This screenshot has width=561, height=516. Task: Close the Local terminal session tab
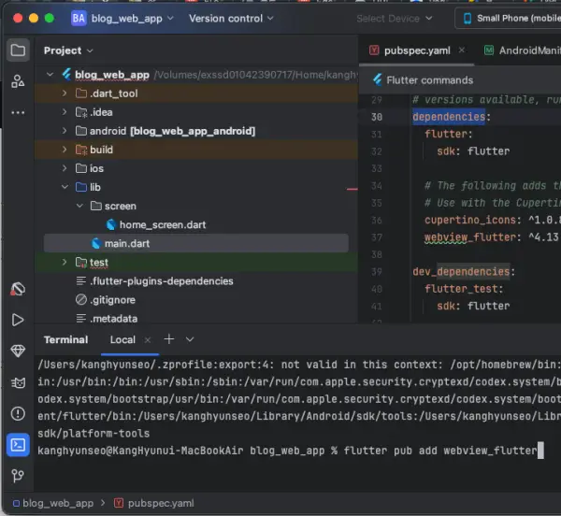(148, 339)
